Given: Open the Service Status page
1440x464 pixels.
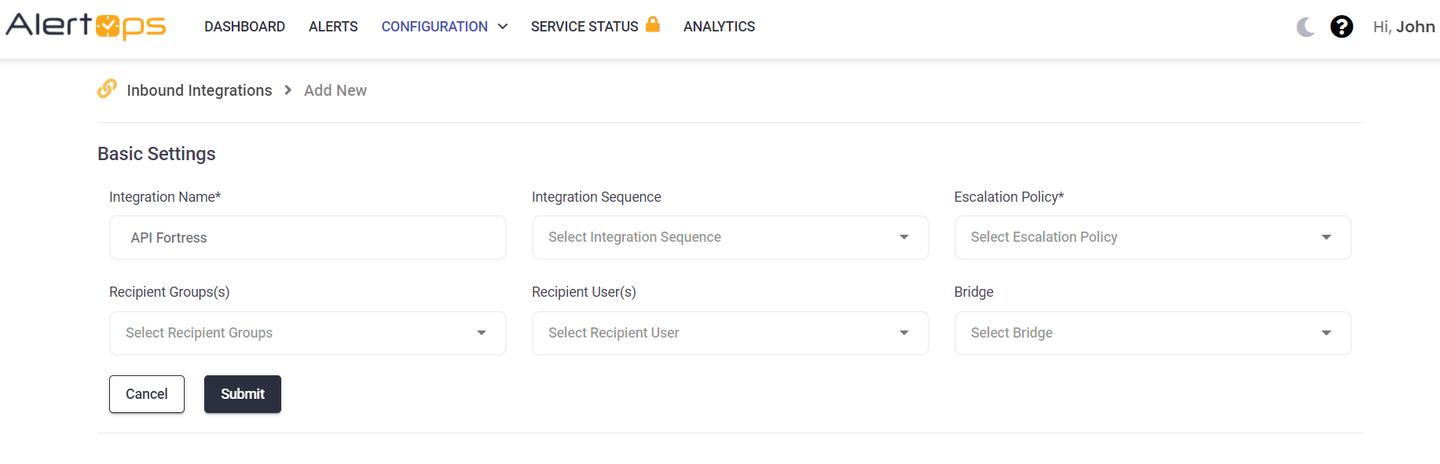Looking at the screenshot, I should [584, 27].
